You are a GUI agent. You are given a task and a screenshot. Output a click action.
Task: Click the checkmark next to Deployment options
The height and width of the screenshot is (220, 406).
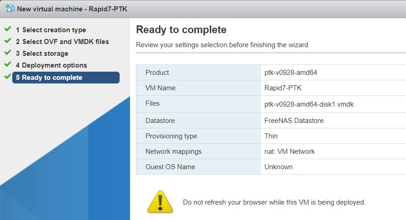tap(7, 65)
